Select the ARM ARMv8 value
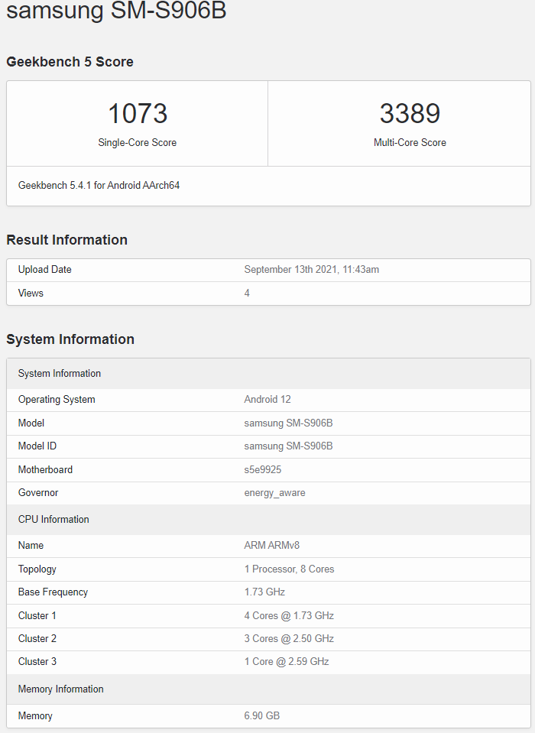This screenshot has height=733, width=535. coord(271,546)
